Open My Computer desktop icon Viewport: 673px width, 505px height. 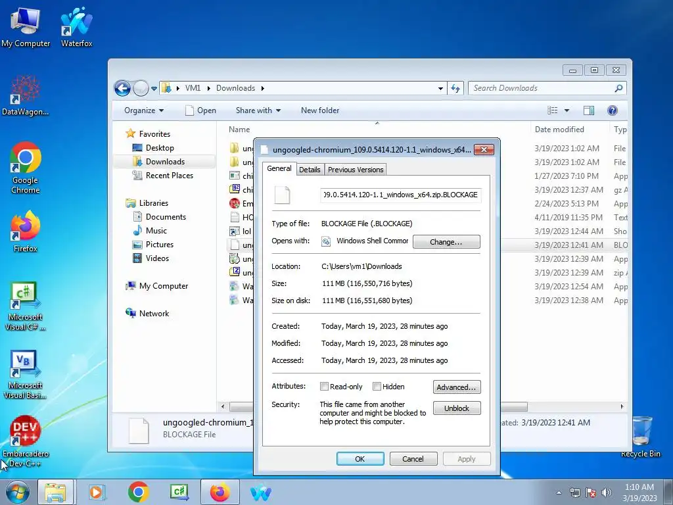coord(26,26)
